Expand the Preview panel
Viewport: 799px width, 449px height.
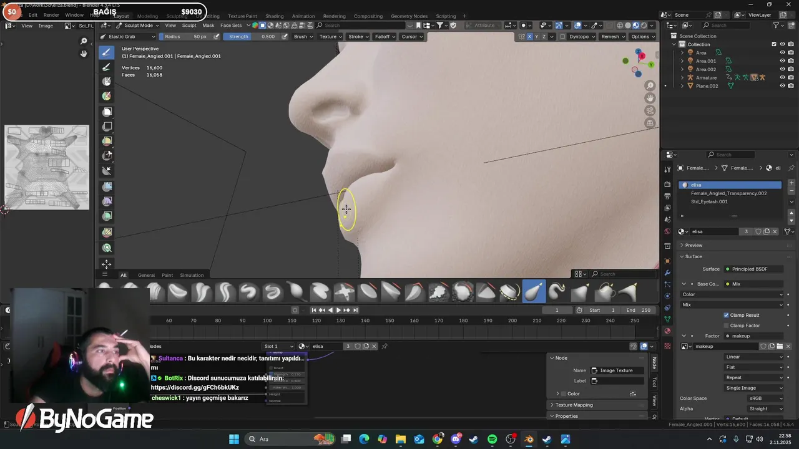point(693,245)
